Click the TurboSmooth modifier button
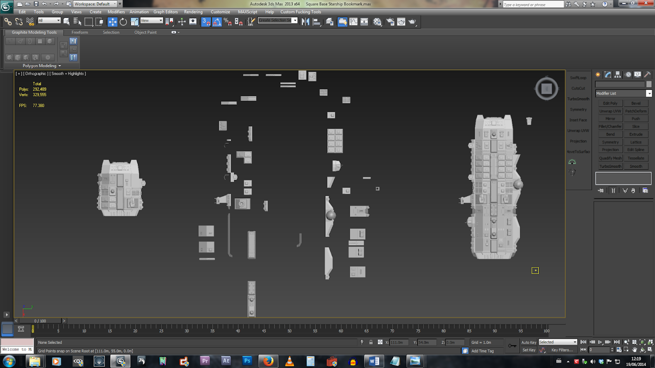This screenshot has height=368, width=655. pyautogui.click(x=610, y=166)
